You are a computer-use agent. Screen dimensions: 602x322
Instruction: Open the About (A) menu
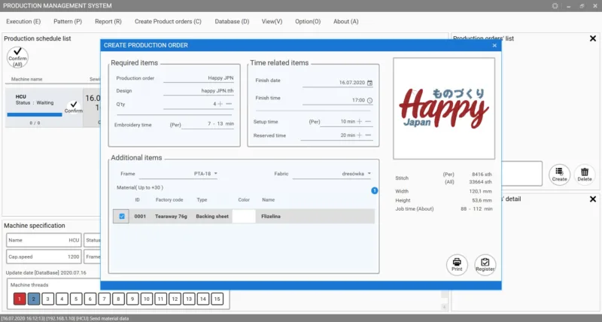pos(345,22)
